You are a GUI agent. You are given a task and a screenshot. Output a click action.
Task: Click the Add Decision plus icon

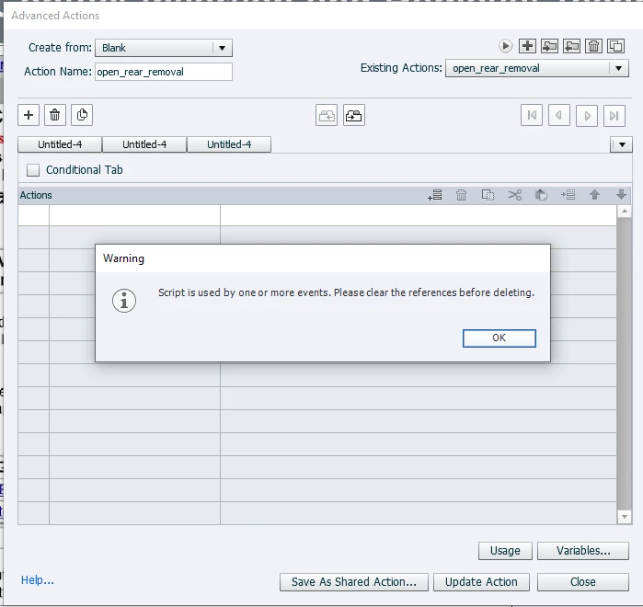(x=29, y=115)
